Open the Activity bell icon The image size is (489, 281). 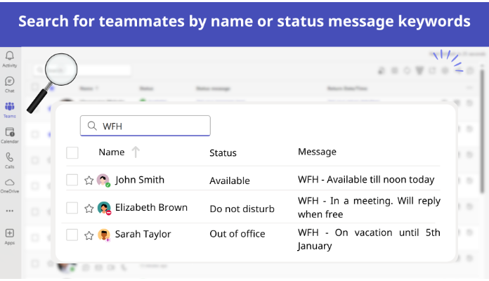(x=10, y=56)
